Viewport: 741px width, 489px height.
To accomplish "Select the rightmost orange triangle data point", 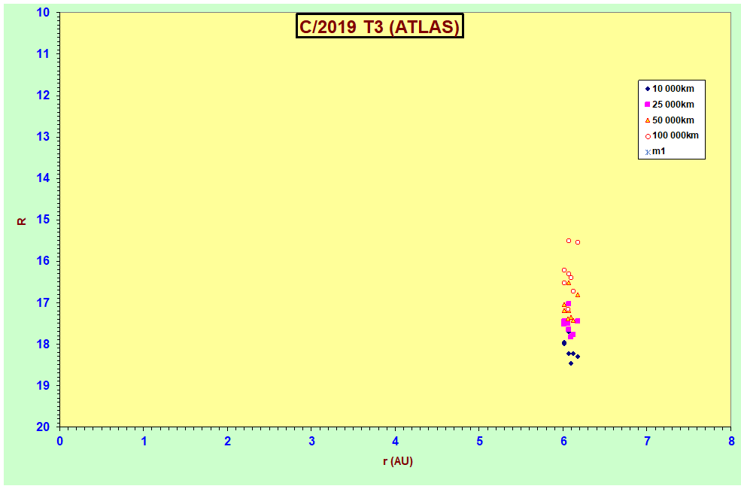I will coord(578,295).
